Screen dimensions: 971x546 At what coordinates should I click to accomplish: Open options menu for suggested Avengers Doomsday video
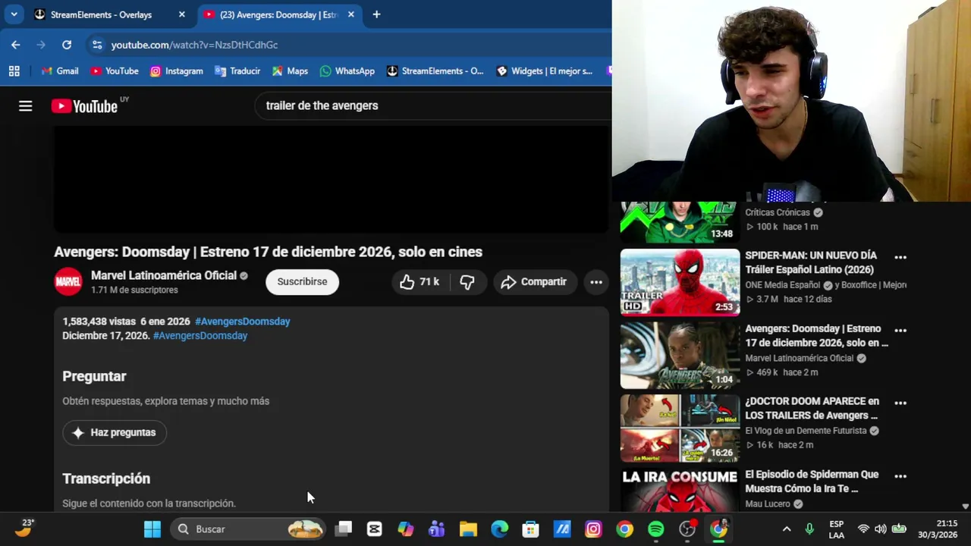900,330
